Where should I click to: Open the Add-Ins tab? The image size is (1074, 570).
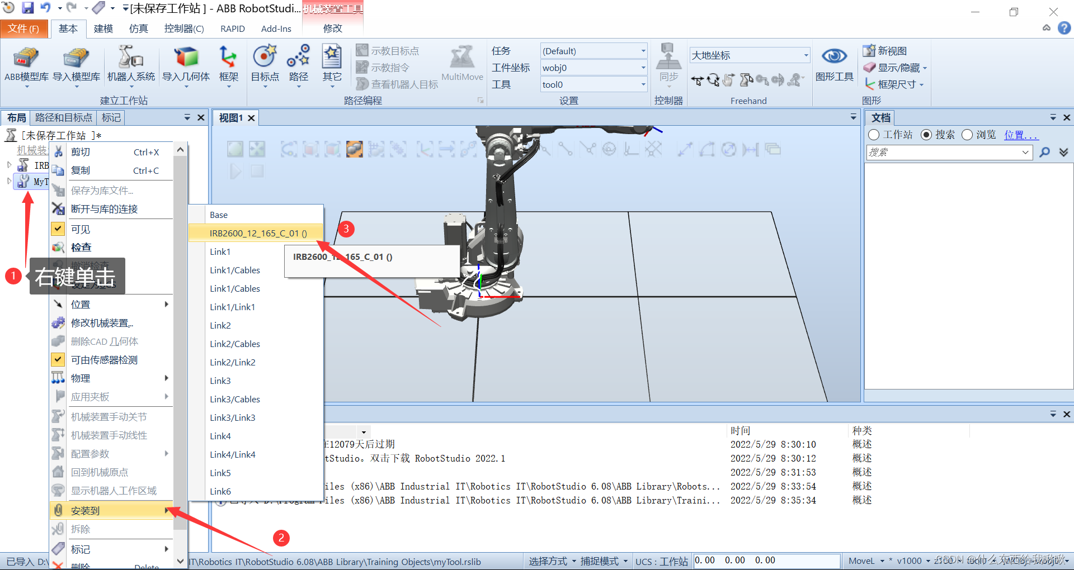click(276, 28)
